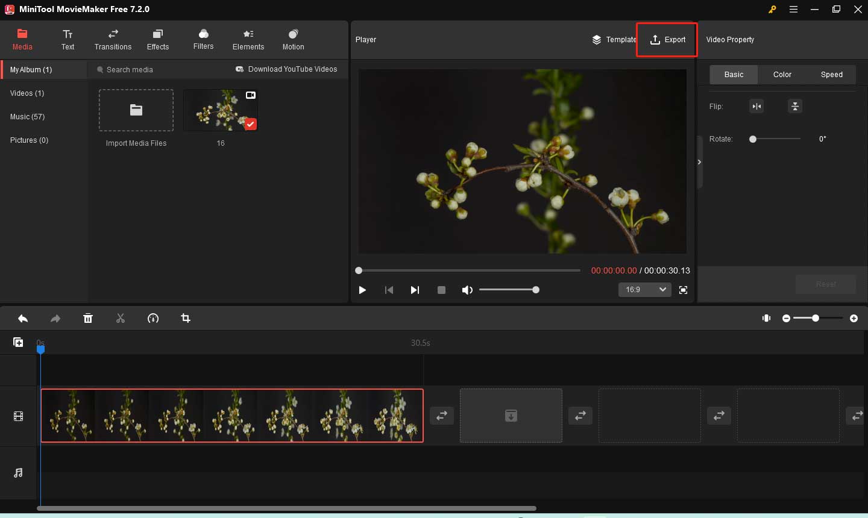Enter full screen preview
The image size is (868, 518).
[683, 290]
